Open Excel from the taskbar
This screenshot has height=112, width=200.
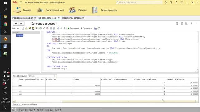click(6, 54)
